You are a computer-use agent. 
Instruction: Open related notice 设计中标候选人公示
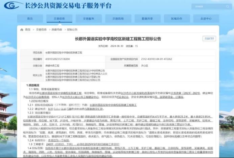pos(76,74)
